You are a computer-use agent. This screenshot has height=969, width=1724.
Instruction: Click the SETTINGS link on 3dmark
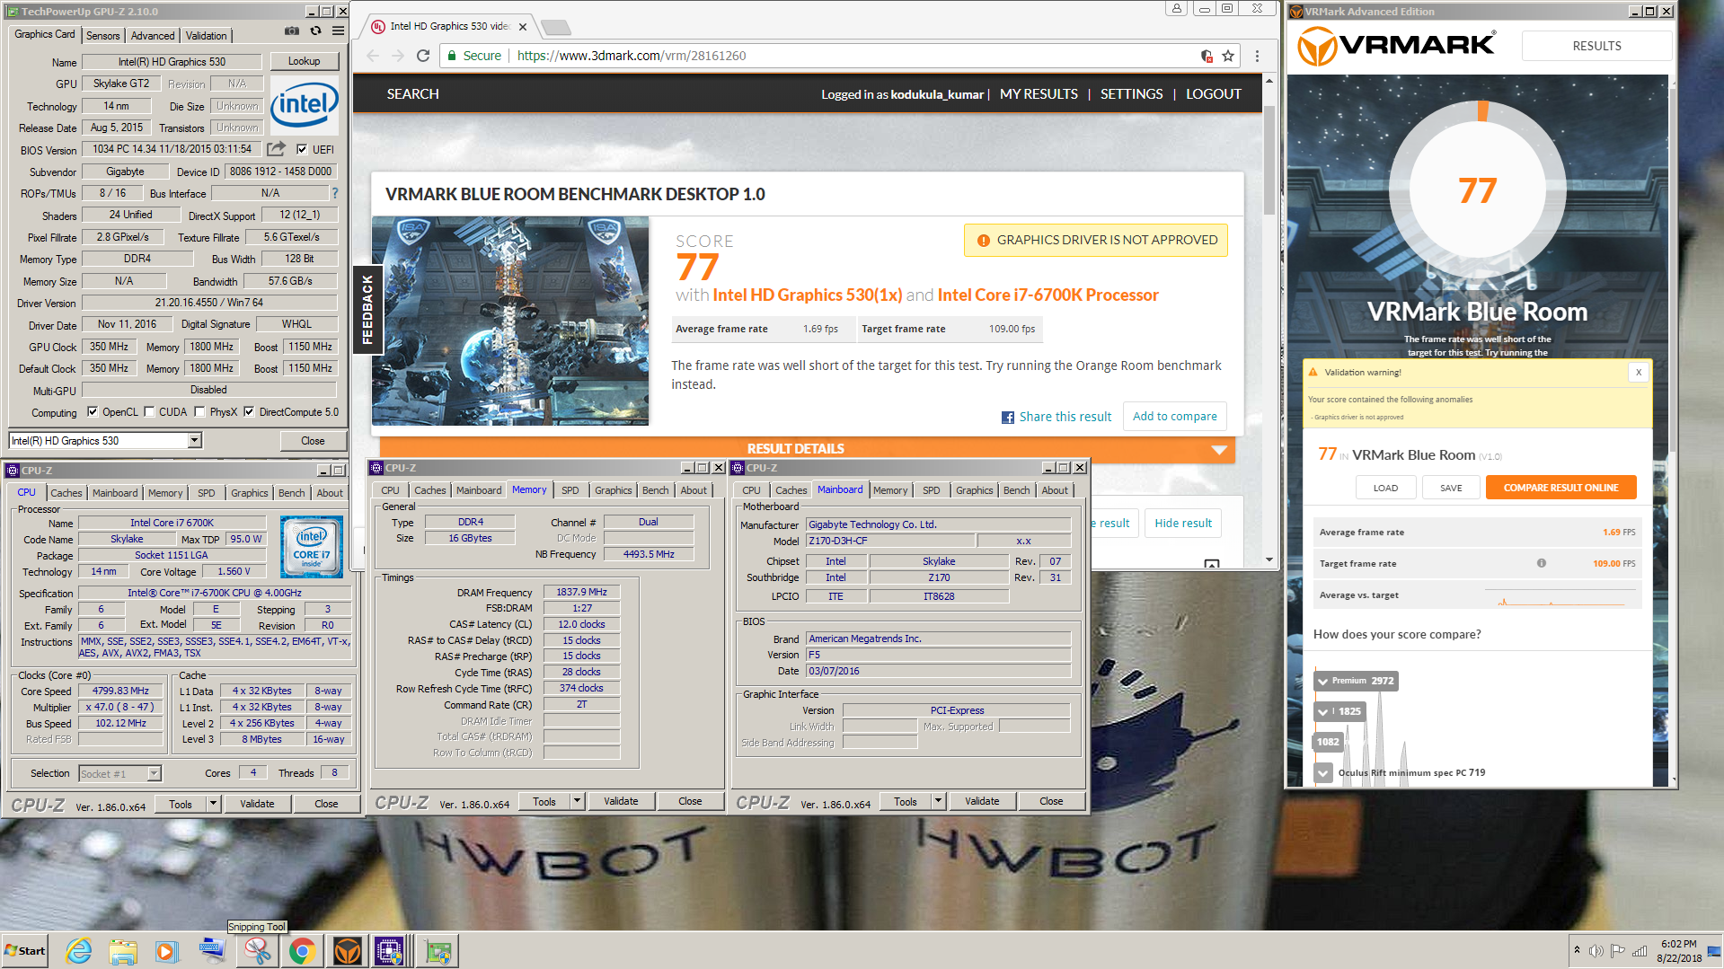click(x=1131, y=94)
